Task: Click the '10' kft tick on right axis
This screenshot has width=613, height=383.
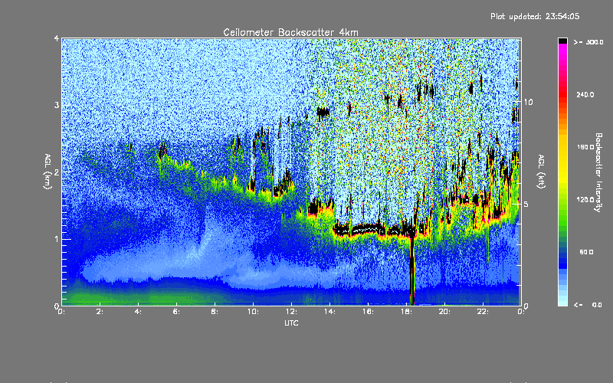Action: [x=528, y=102]
